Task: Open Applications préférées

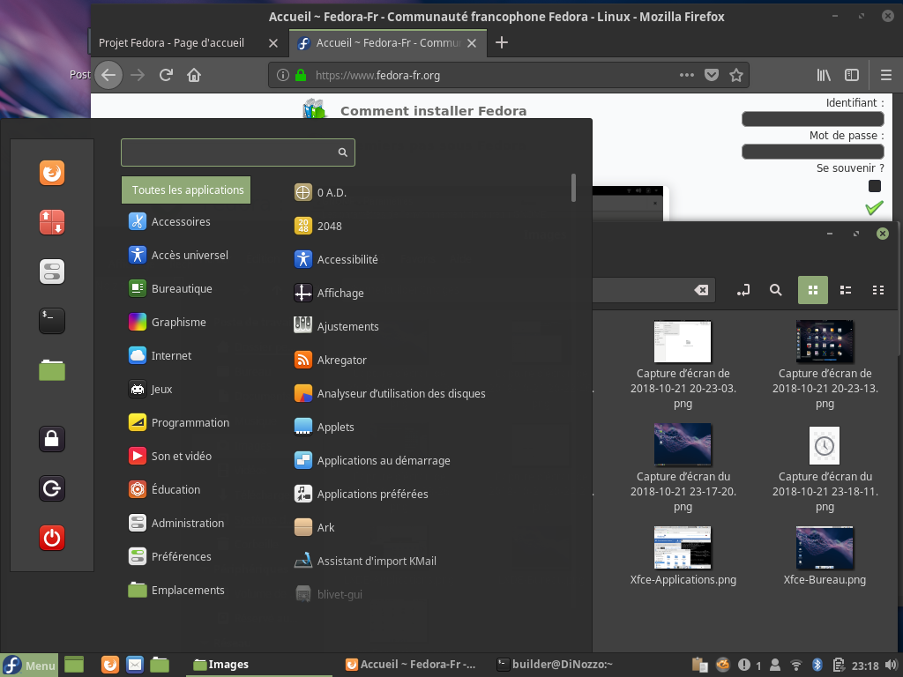Action: pyautogui.click(x=361, y=494)
